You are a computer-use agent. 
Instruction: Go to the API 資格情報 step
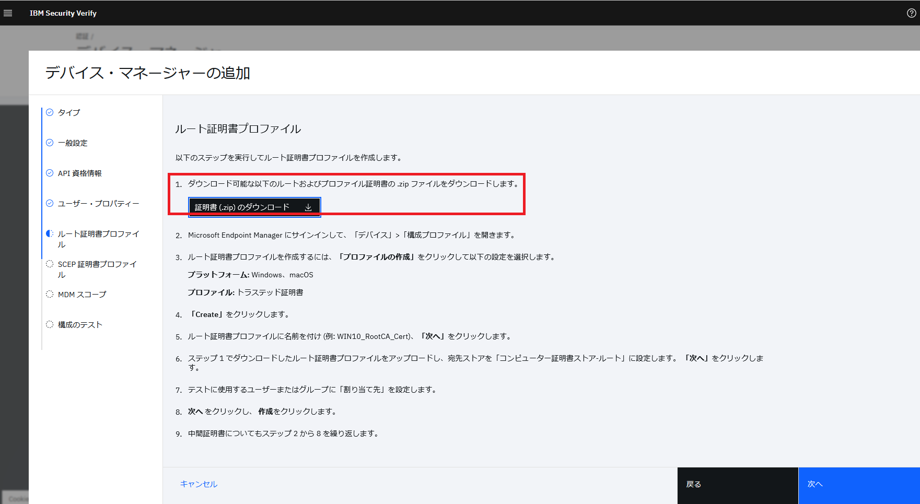pyautogui.click(x=80, y=173)
